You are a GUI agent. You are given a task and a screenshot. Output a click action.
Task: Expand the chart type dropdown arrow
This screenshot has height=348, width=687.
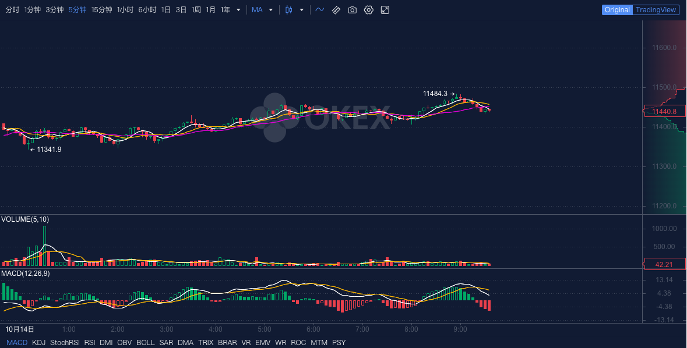(x=301, y=10)
